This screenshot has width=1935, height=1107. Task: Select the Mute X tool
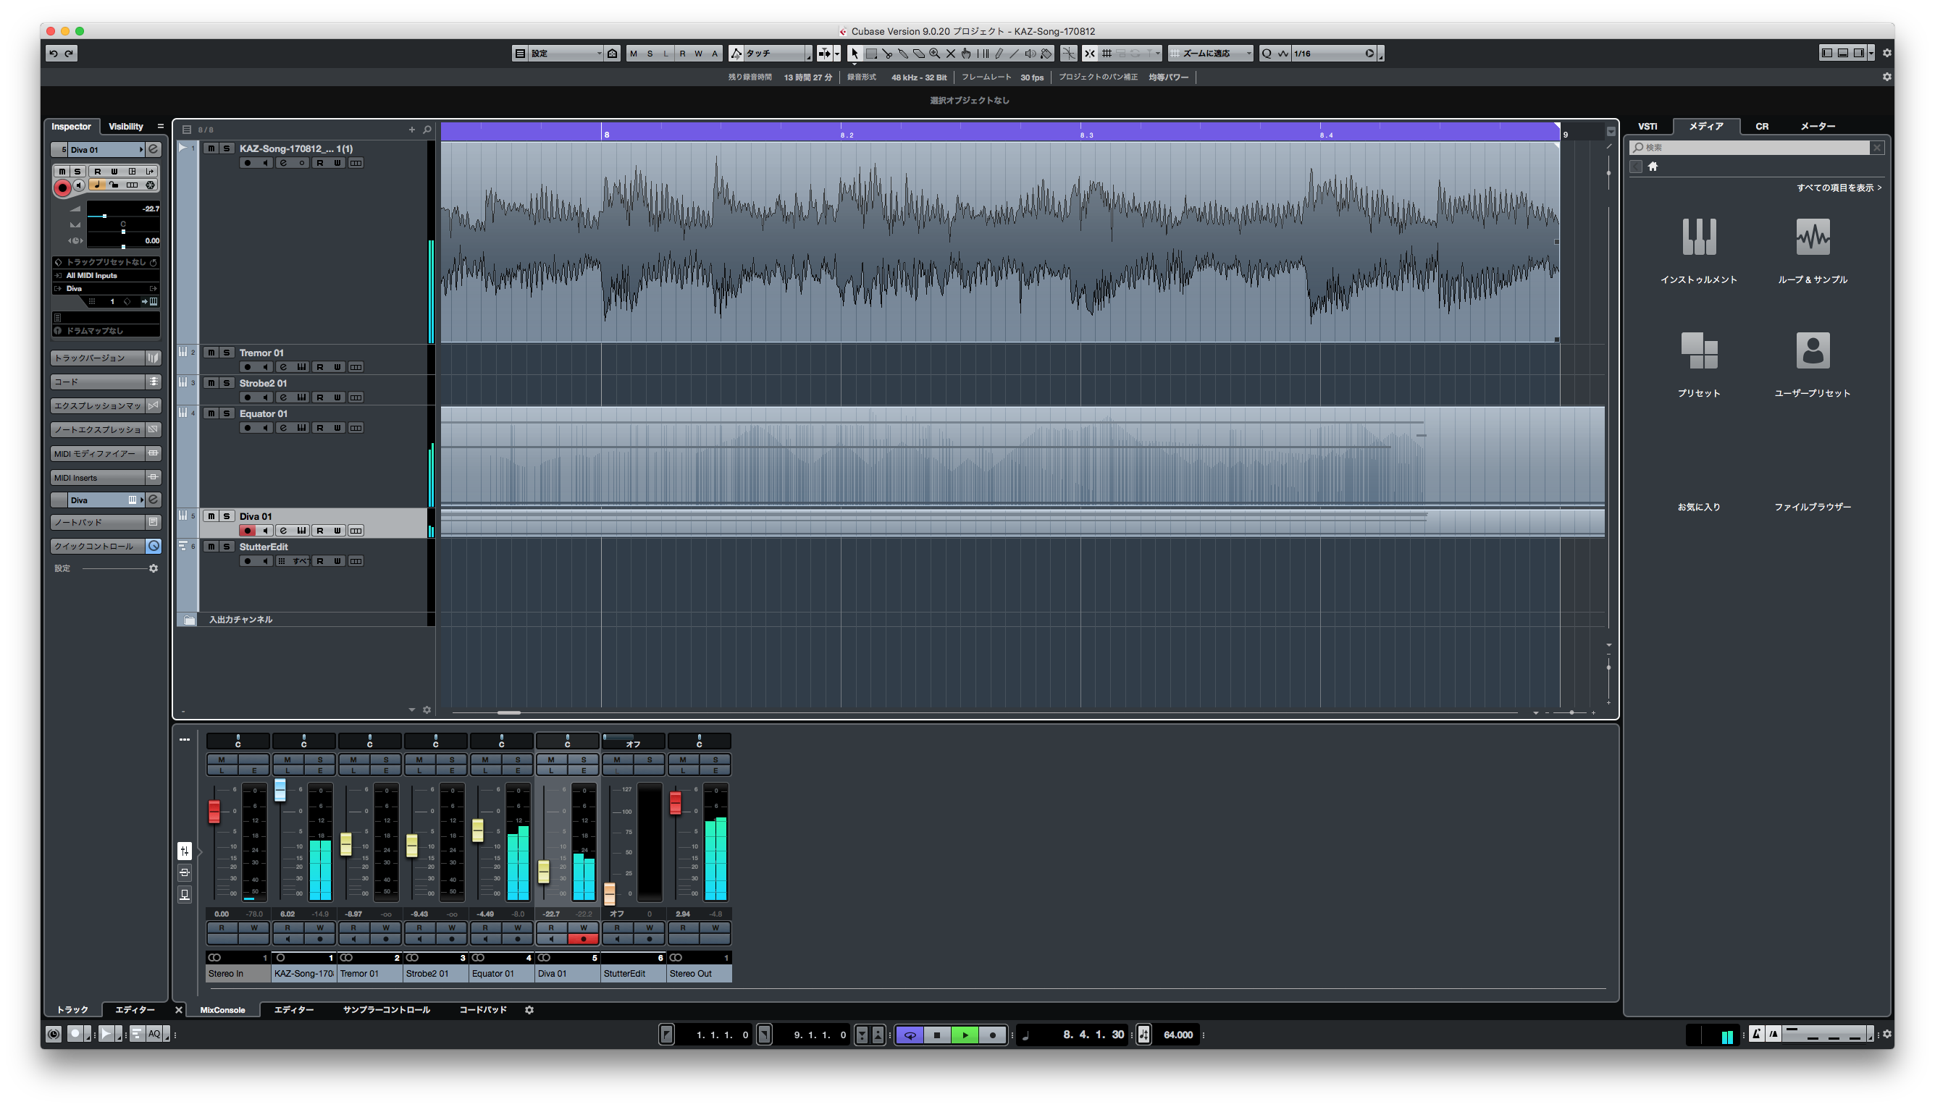(x=950, y=54)
